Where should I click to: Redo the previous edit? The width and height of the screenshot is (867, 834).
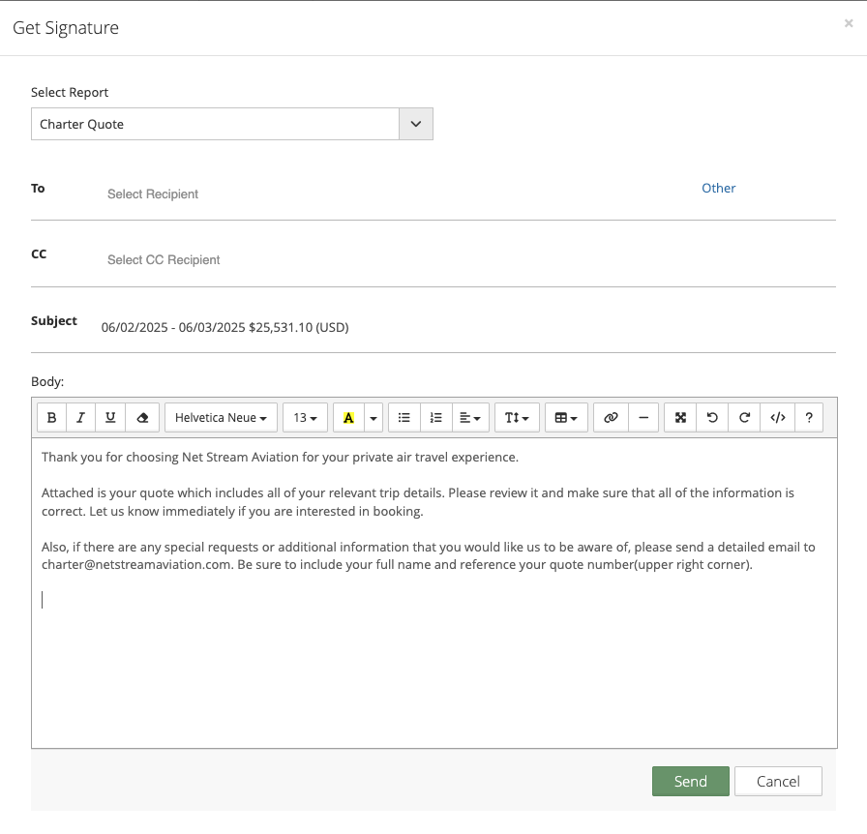[x=745, y=418]
